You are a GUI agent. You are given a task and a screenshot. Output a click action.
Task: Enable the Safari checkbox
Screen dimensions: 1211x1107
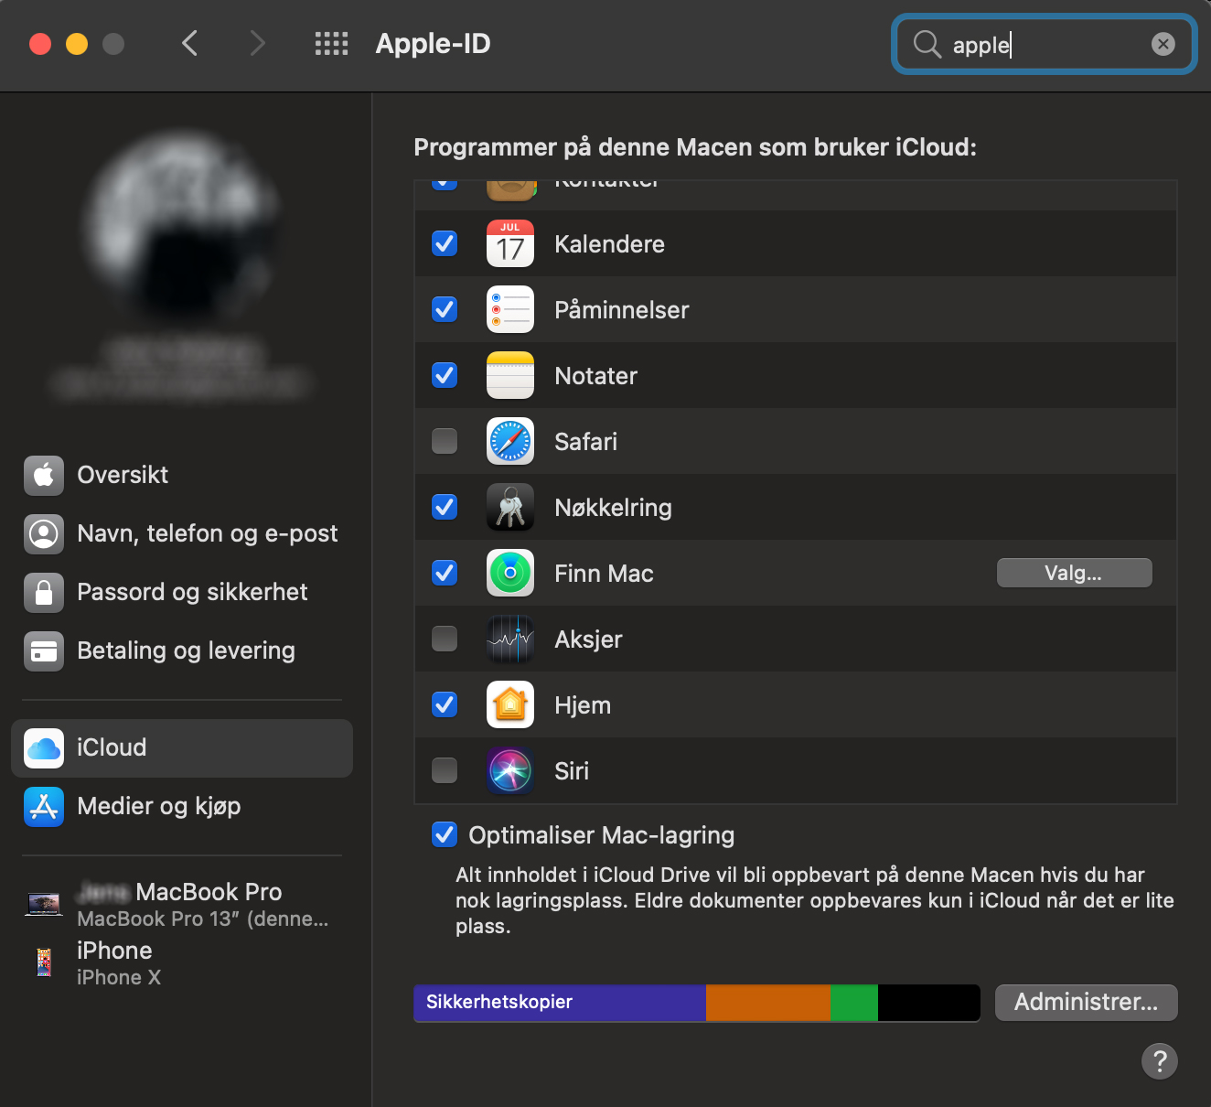pos(445,441)
